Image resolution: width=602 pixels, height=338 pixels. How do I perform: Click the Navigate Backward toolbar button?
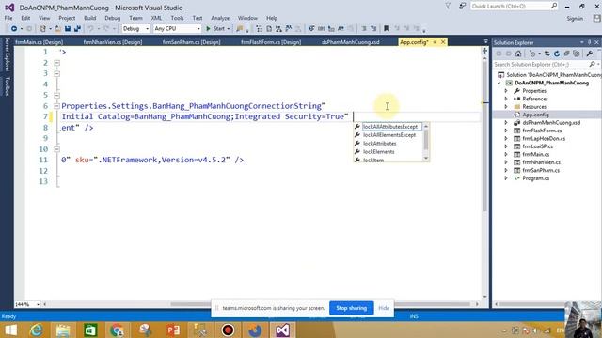[14, 29]
